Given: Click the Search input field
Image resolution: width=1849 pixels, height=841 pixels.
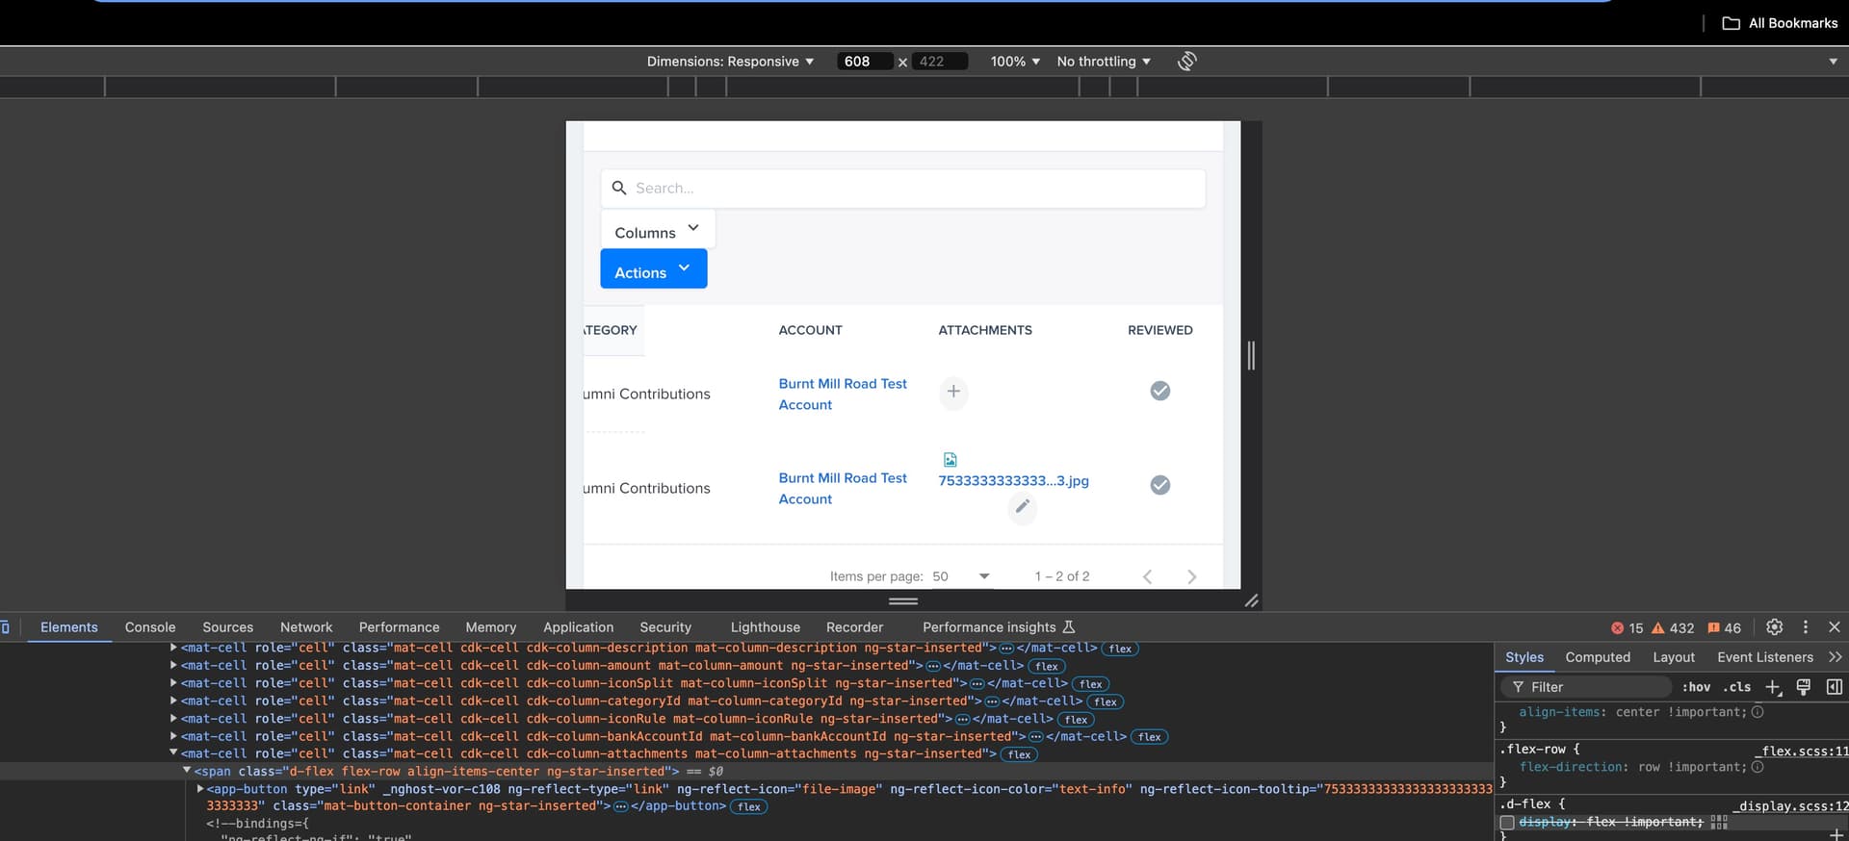Looking at the screenshot, I should pyautogui.click(x=903, y=189).
